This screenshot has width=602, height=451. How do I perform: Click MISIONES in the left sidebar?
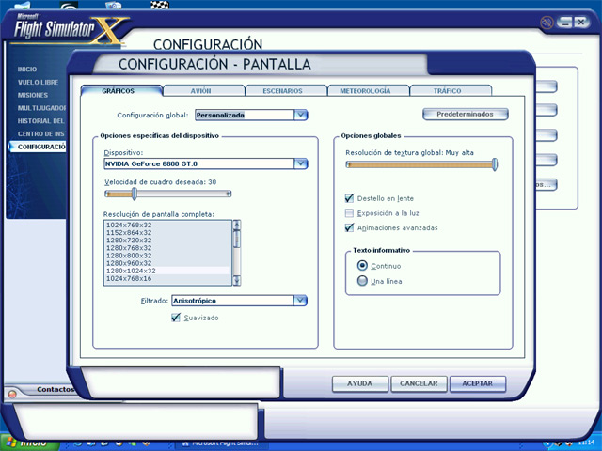(34, 95)
